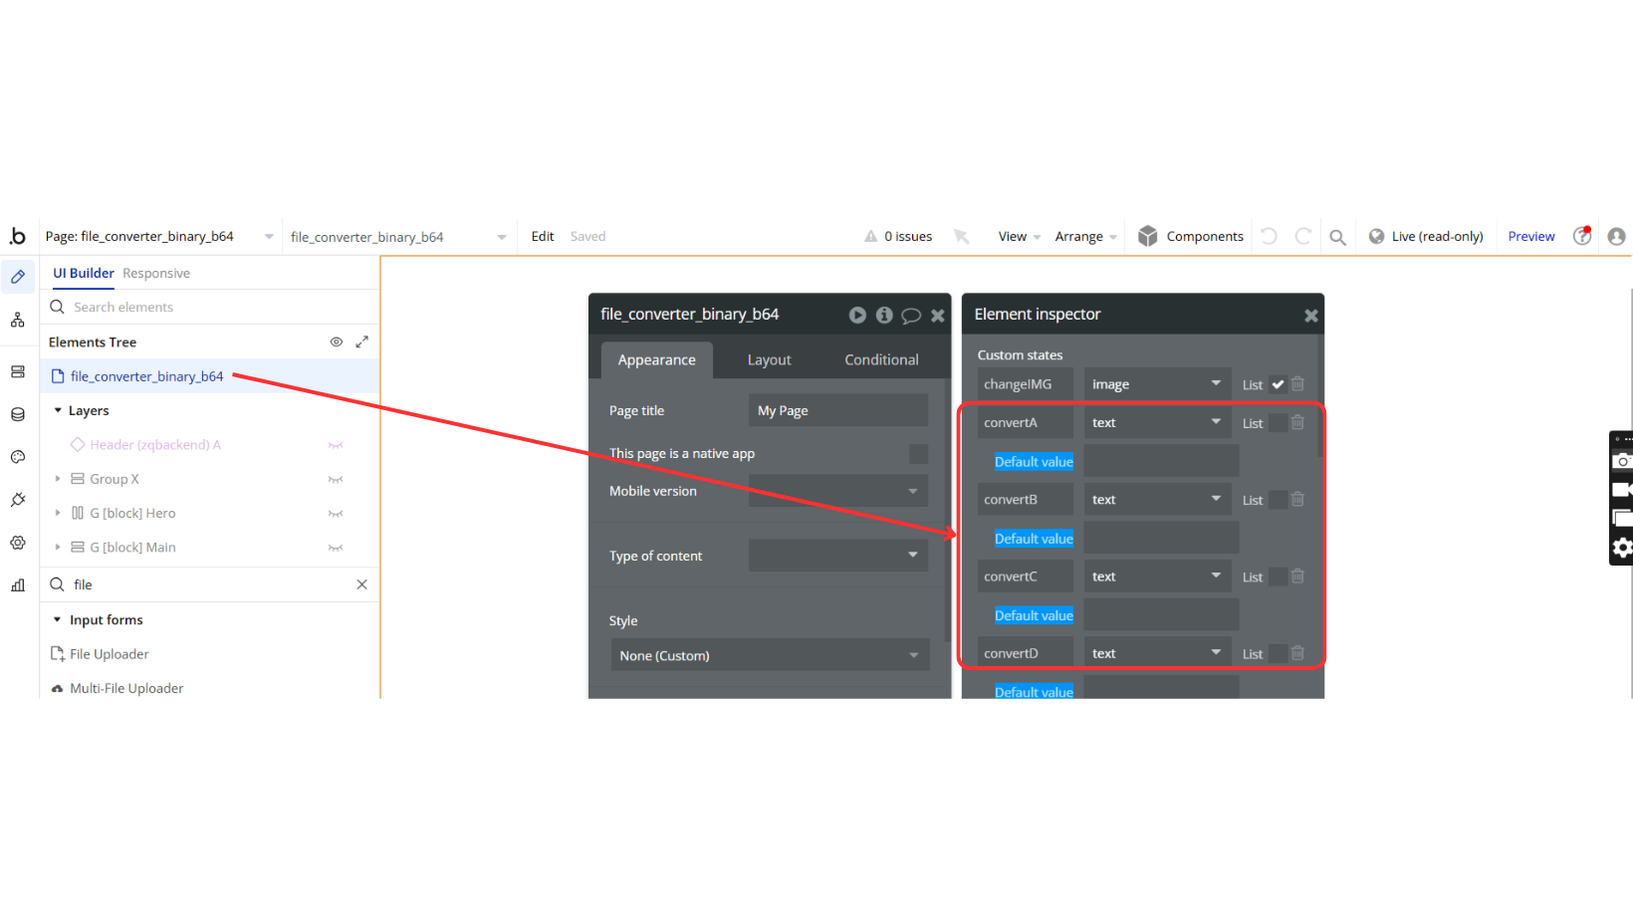
Task: Click the search magnifier in top toolbar
Action: click(x=1337, y=237)
